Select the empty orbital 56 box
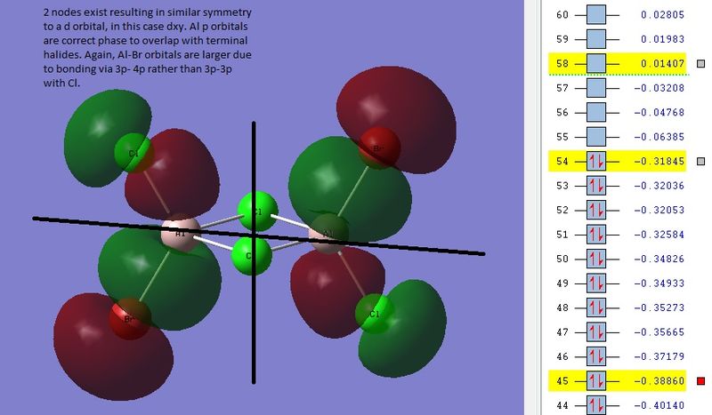Viewport: 712px width, 415px height. click(x=595, y=113)
